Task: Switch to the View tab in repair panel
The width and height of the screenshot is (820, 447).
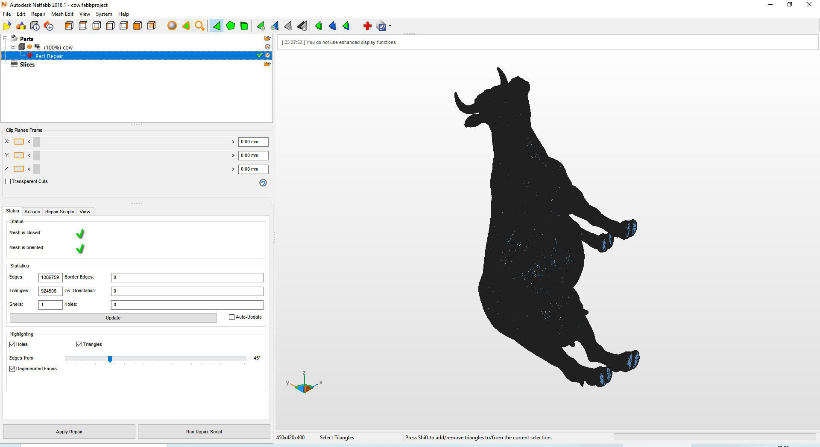Action: (85, 212)
